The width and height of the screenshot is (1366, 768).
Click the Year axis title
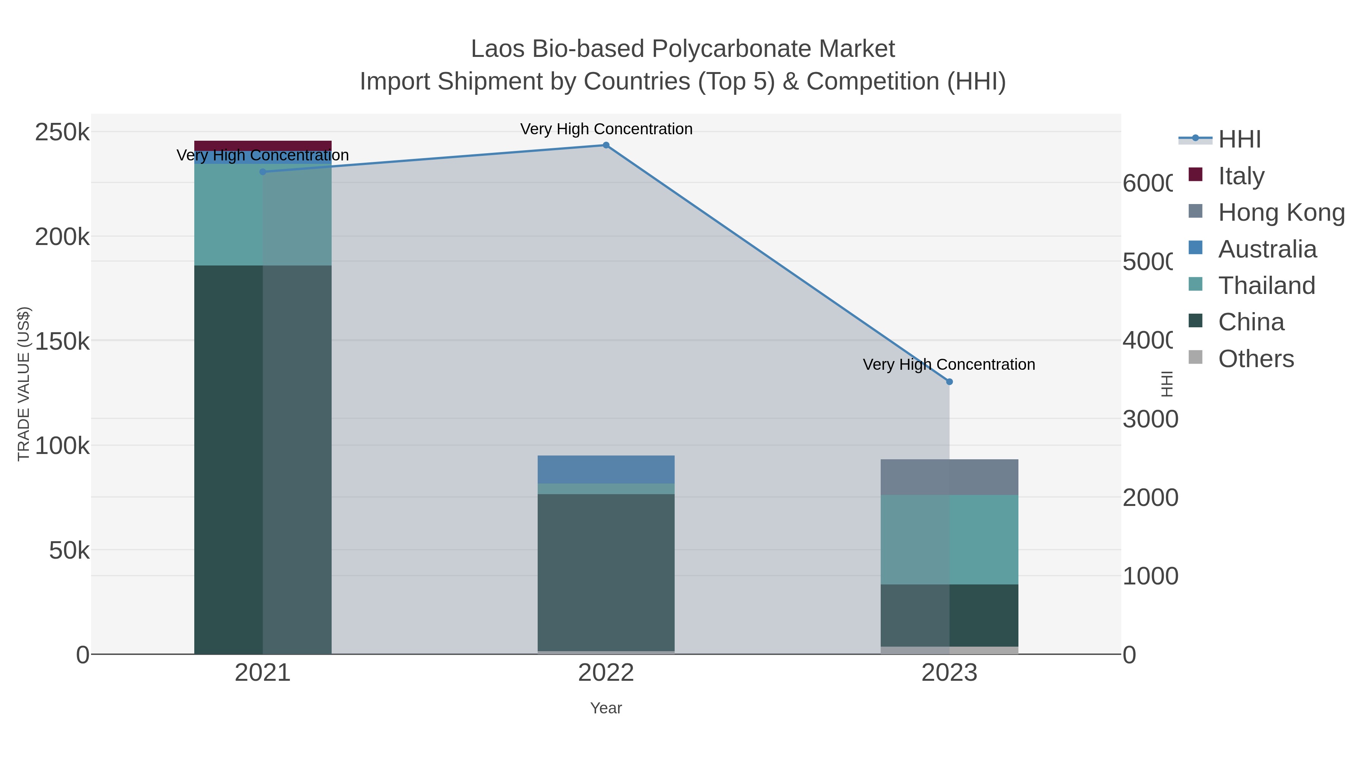click(606, 708)
